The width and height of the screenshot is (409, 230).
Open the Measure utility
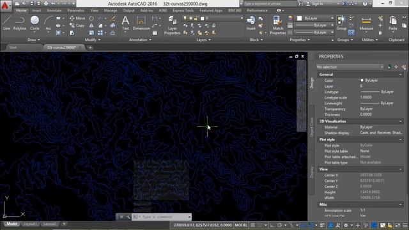[366, 23]
